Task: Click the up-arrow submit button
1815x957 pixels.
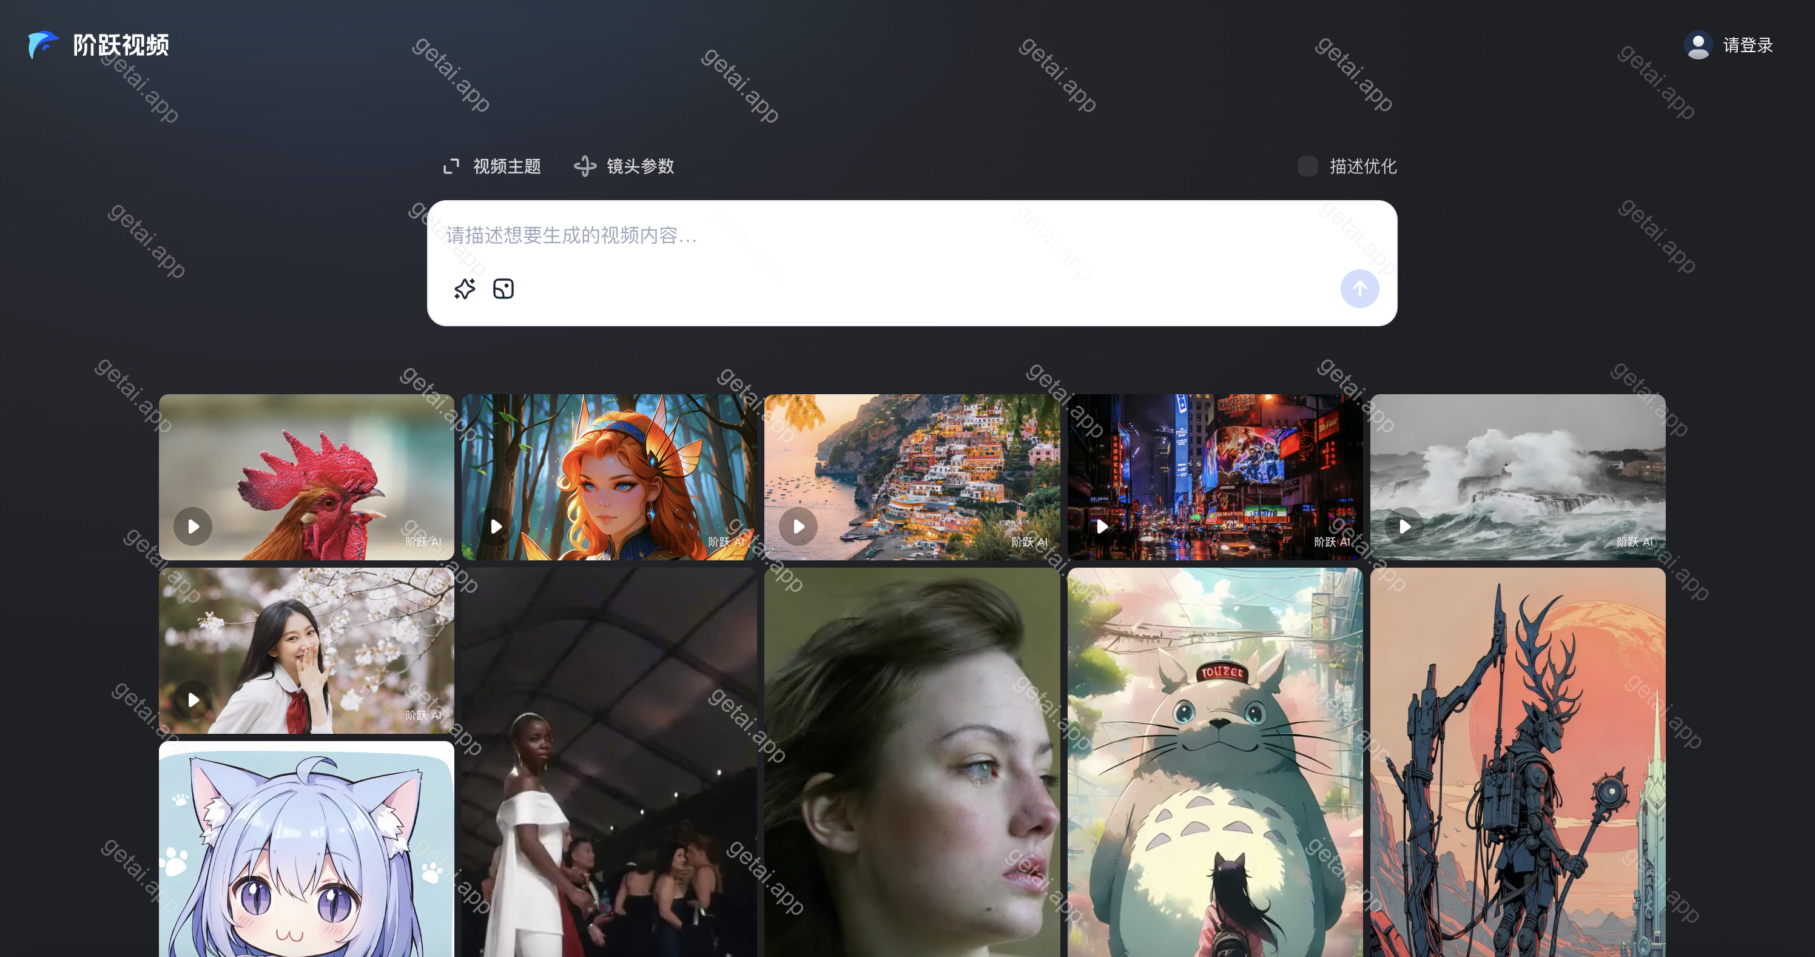Action: pos(1359,289)
